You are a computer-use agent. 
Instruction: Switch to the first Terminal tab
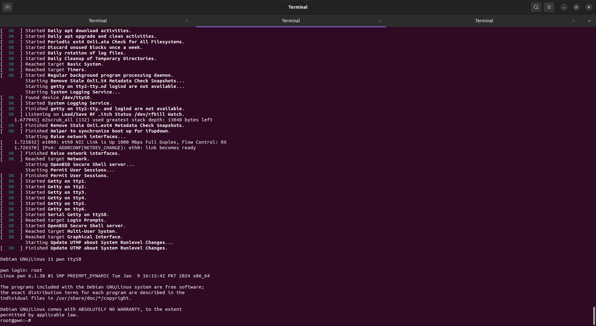(x=98, y=21)
